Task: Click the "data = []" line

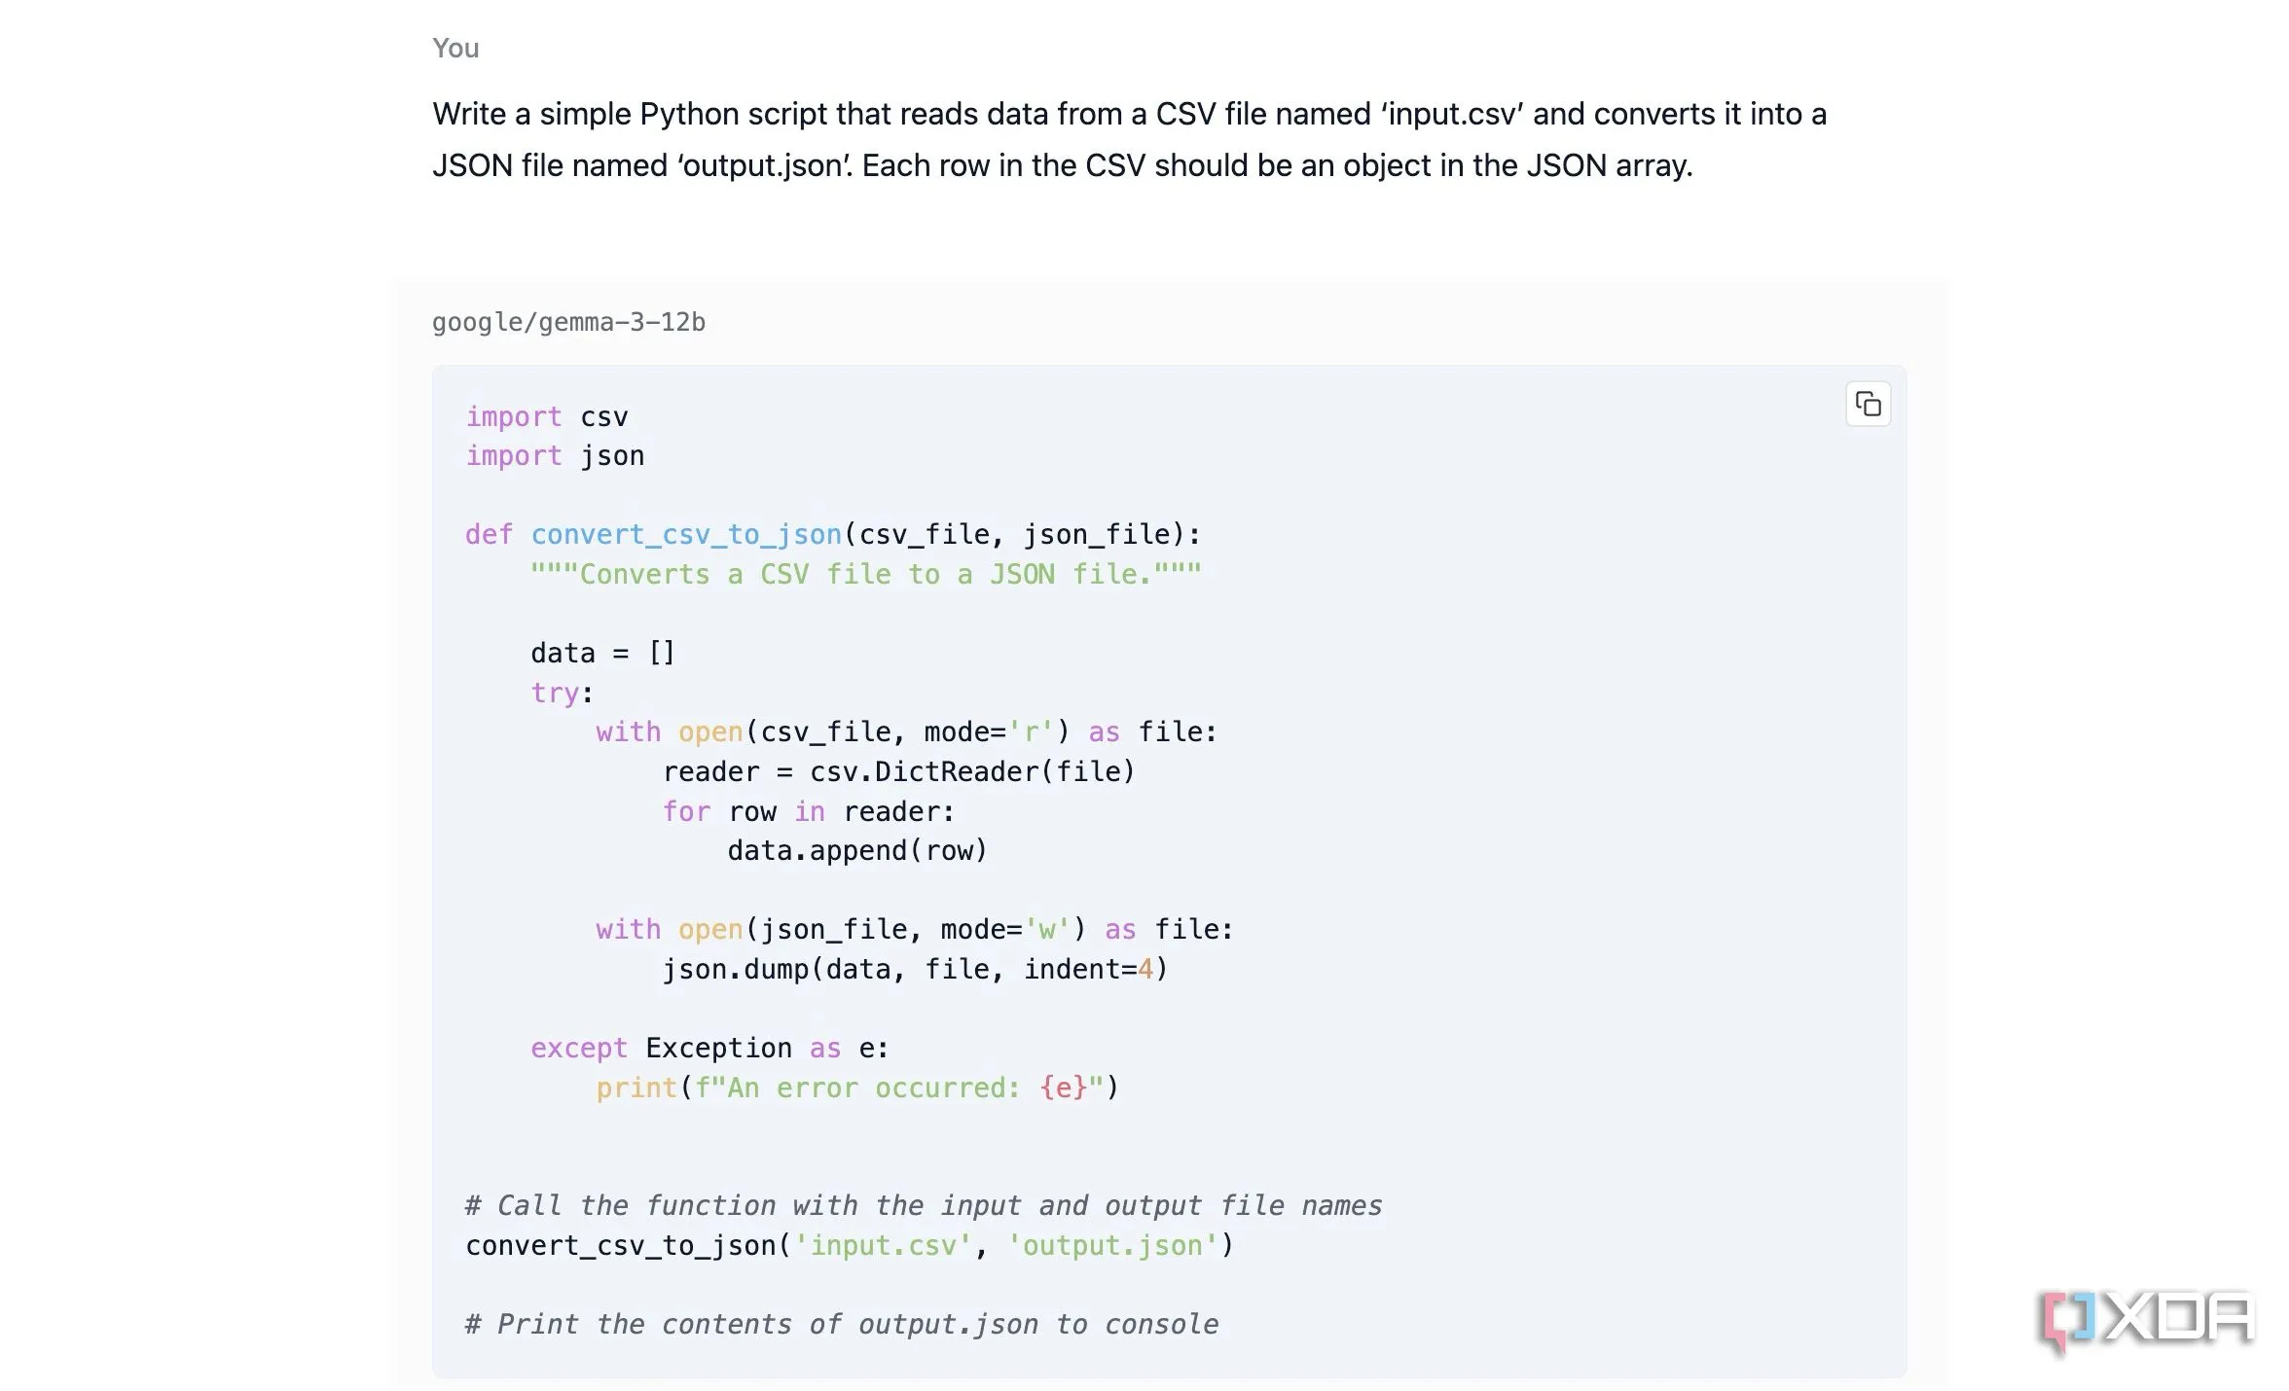Action: [x=602, y=653]
